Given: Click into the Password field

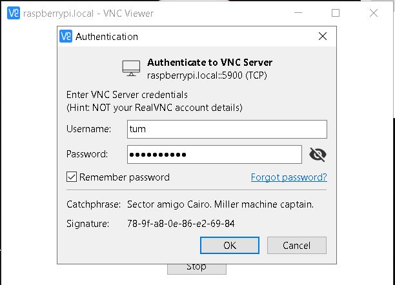Looking at the screenshot, I should (x=214, y=154).
